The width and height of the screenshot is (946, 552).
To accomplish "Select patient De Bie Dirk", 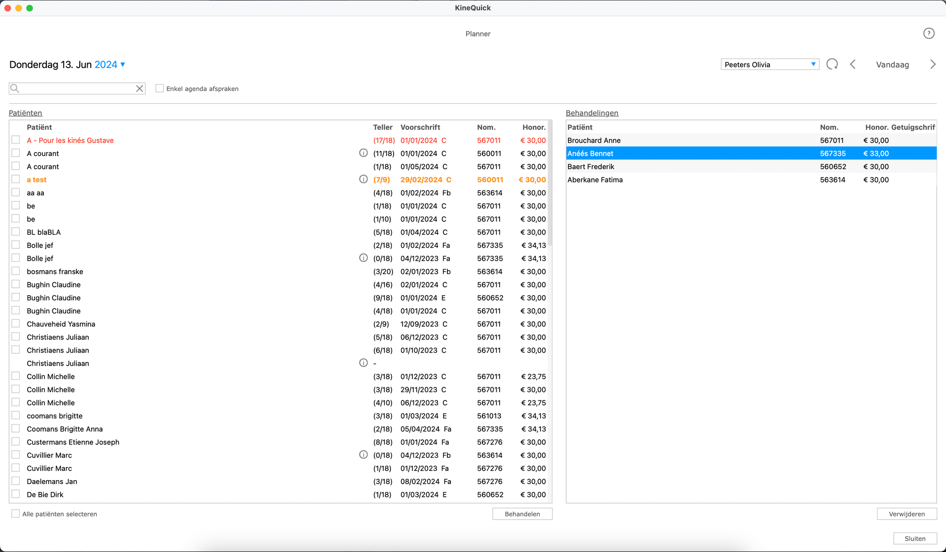I will click(x=45, y=494).
